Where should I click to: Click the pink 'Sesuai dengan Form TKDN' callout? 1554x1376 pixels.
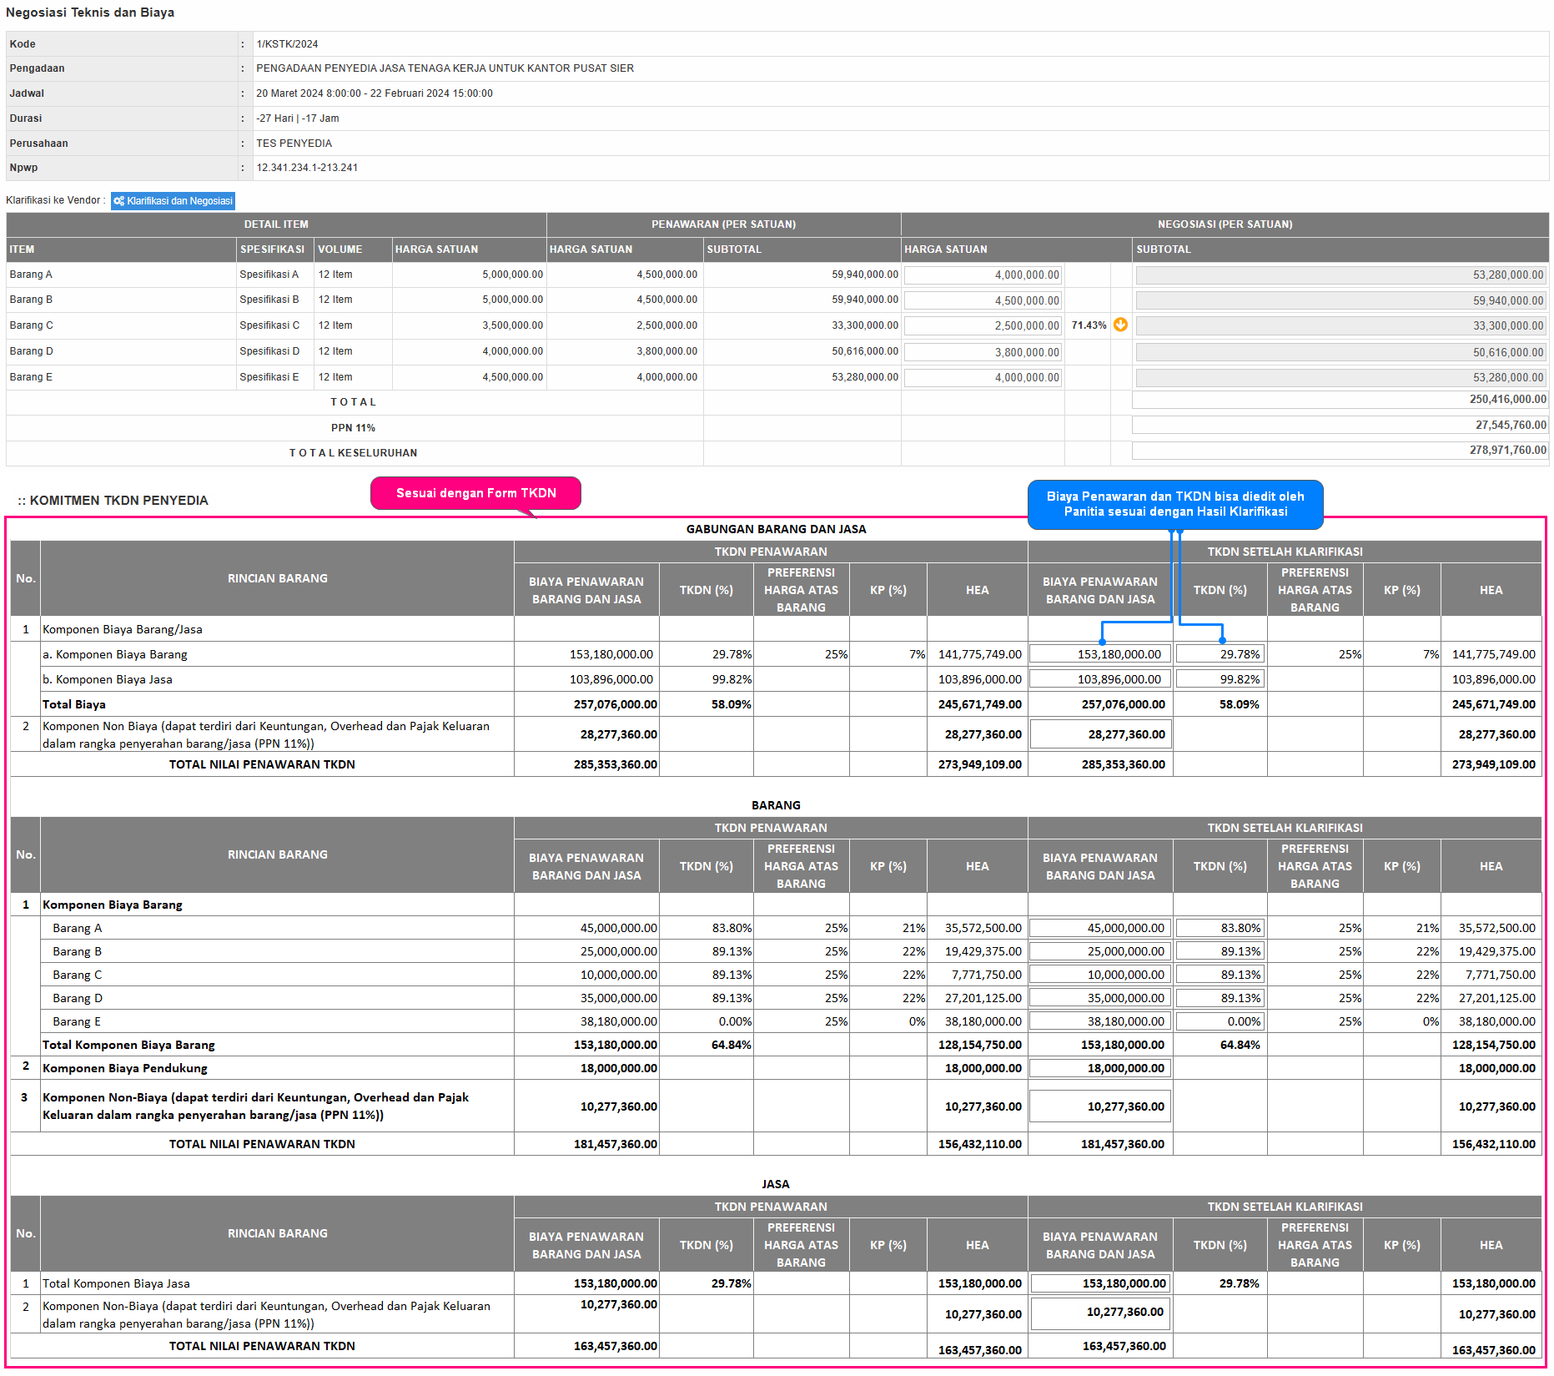coord(475,493)
